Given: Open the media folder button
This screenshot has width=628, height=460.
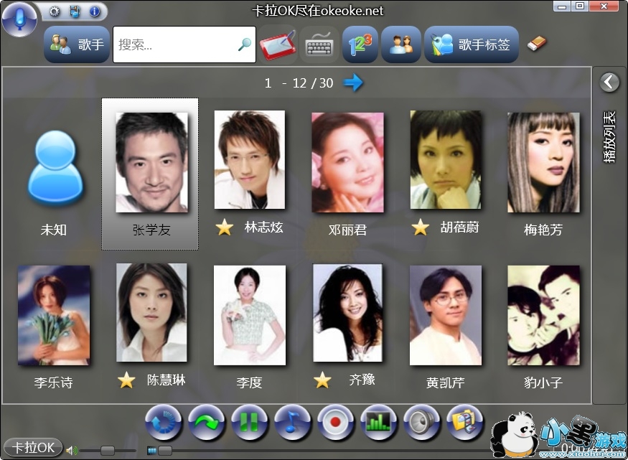Looking at the screenshot, I should (x=464, y=422).
